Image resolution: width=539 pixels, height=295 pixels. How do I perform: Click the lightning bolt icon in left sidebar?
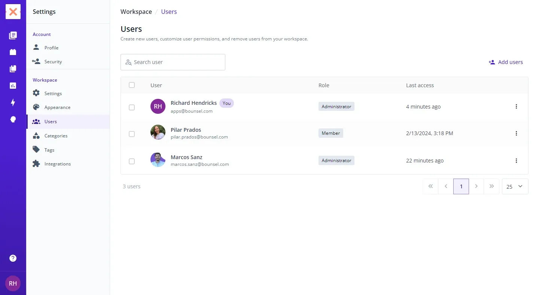(x=13, y=103)
